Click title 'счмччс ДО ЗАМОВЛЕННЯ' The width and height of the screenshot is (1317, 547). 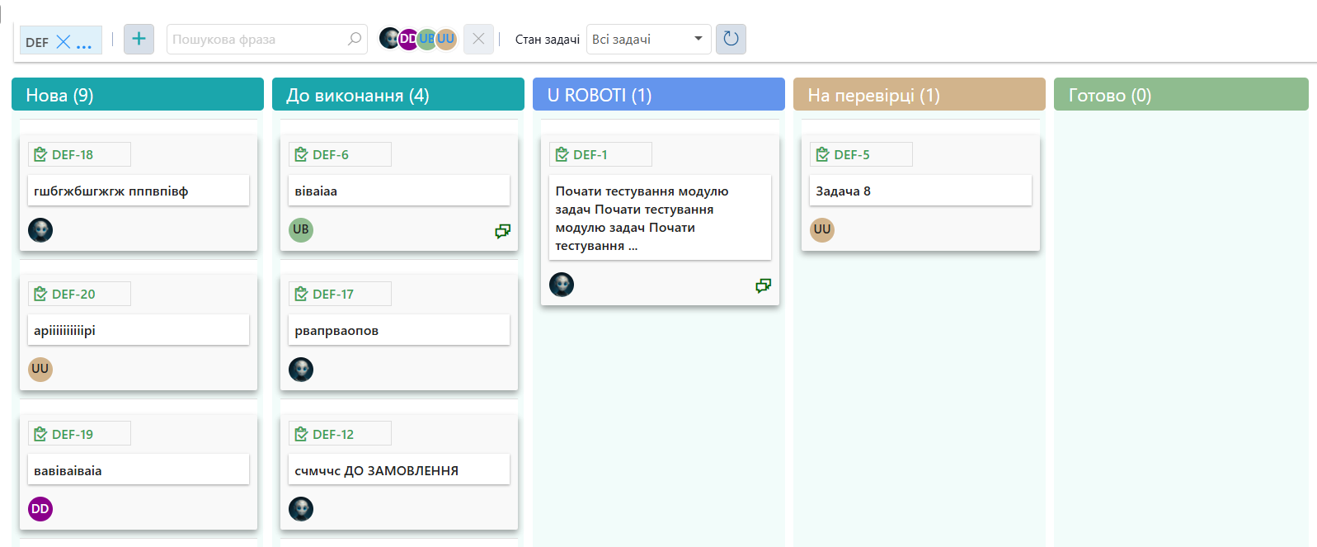[x=377, y=471]
